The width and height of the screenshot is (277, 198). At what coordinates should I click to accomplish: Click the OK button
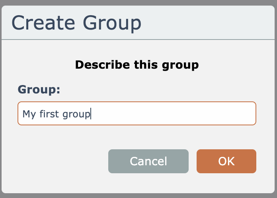[x=226, y=161]
